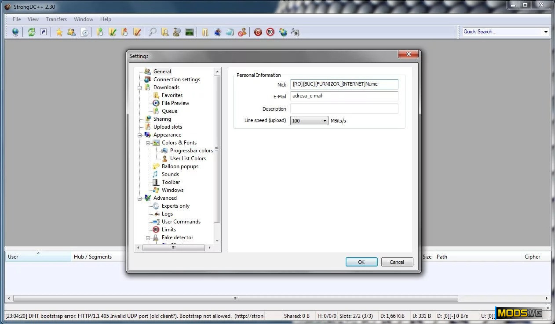Open the View menu
The width and height of the screenshot is (555, 324).
pos(33,19)
